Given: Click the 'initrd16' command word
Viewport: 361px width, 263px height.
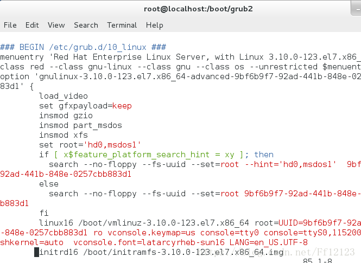Looking at the screenshot, I should [x=59, y=252].
